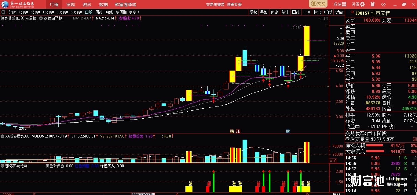This screenshot has width=417, height=195.
Task: Open the 历史 history button
Action: [274, 12]
